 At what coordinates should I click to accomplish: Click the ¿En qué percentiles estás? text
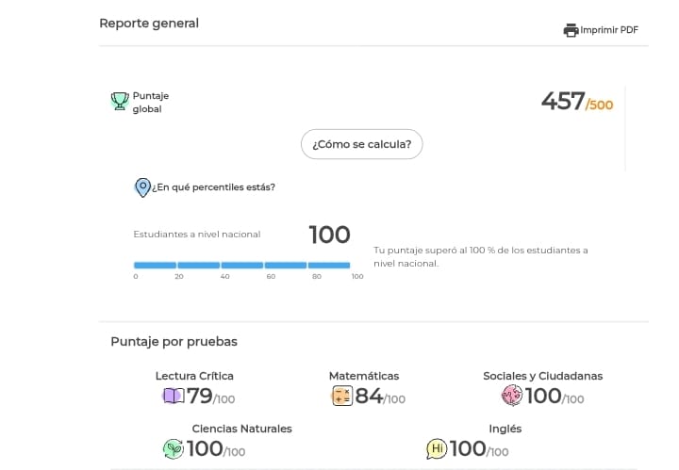click(x=214, y=186)
